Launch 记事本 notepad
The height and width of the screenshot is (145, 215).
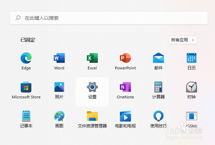pos(26,116)
